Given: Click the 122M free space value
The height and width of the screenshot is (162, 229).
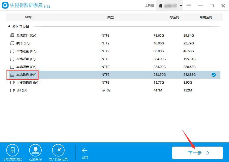Looking at the screenshot, I should click(188, 90).
